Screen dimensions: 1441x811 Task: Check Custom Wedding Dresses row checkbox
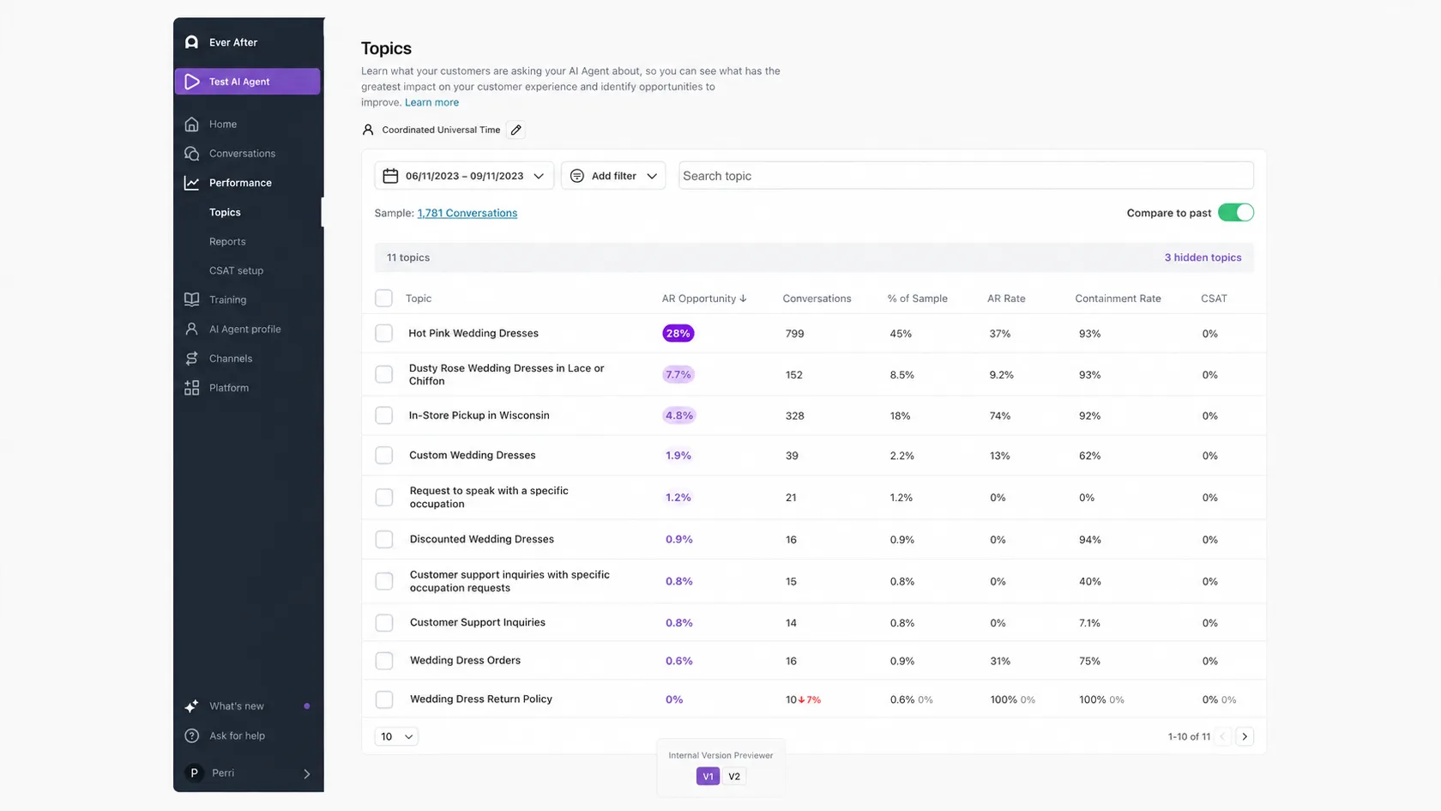[x=384, y=456]
